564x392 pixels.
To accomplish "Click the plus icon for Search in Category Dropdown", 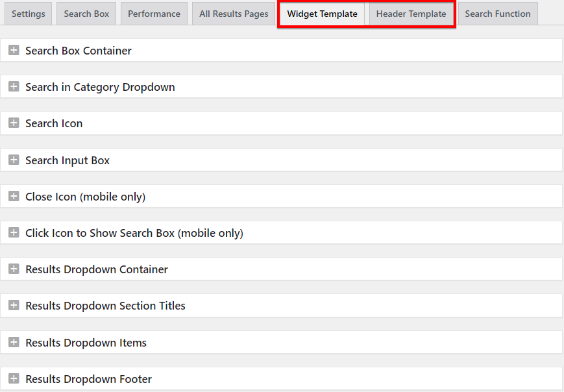I will pyautogui.click(x=14, y=86).
